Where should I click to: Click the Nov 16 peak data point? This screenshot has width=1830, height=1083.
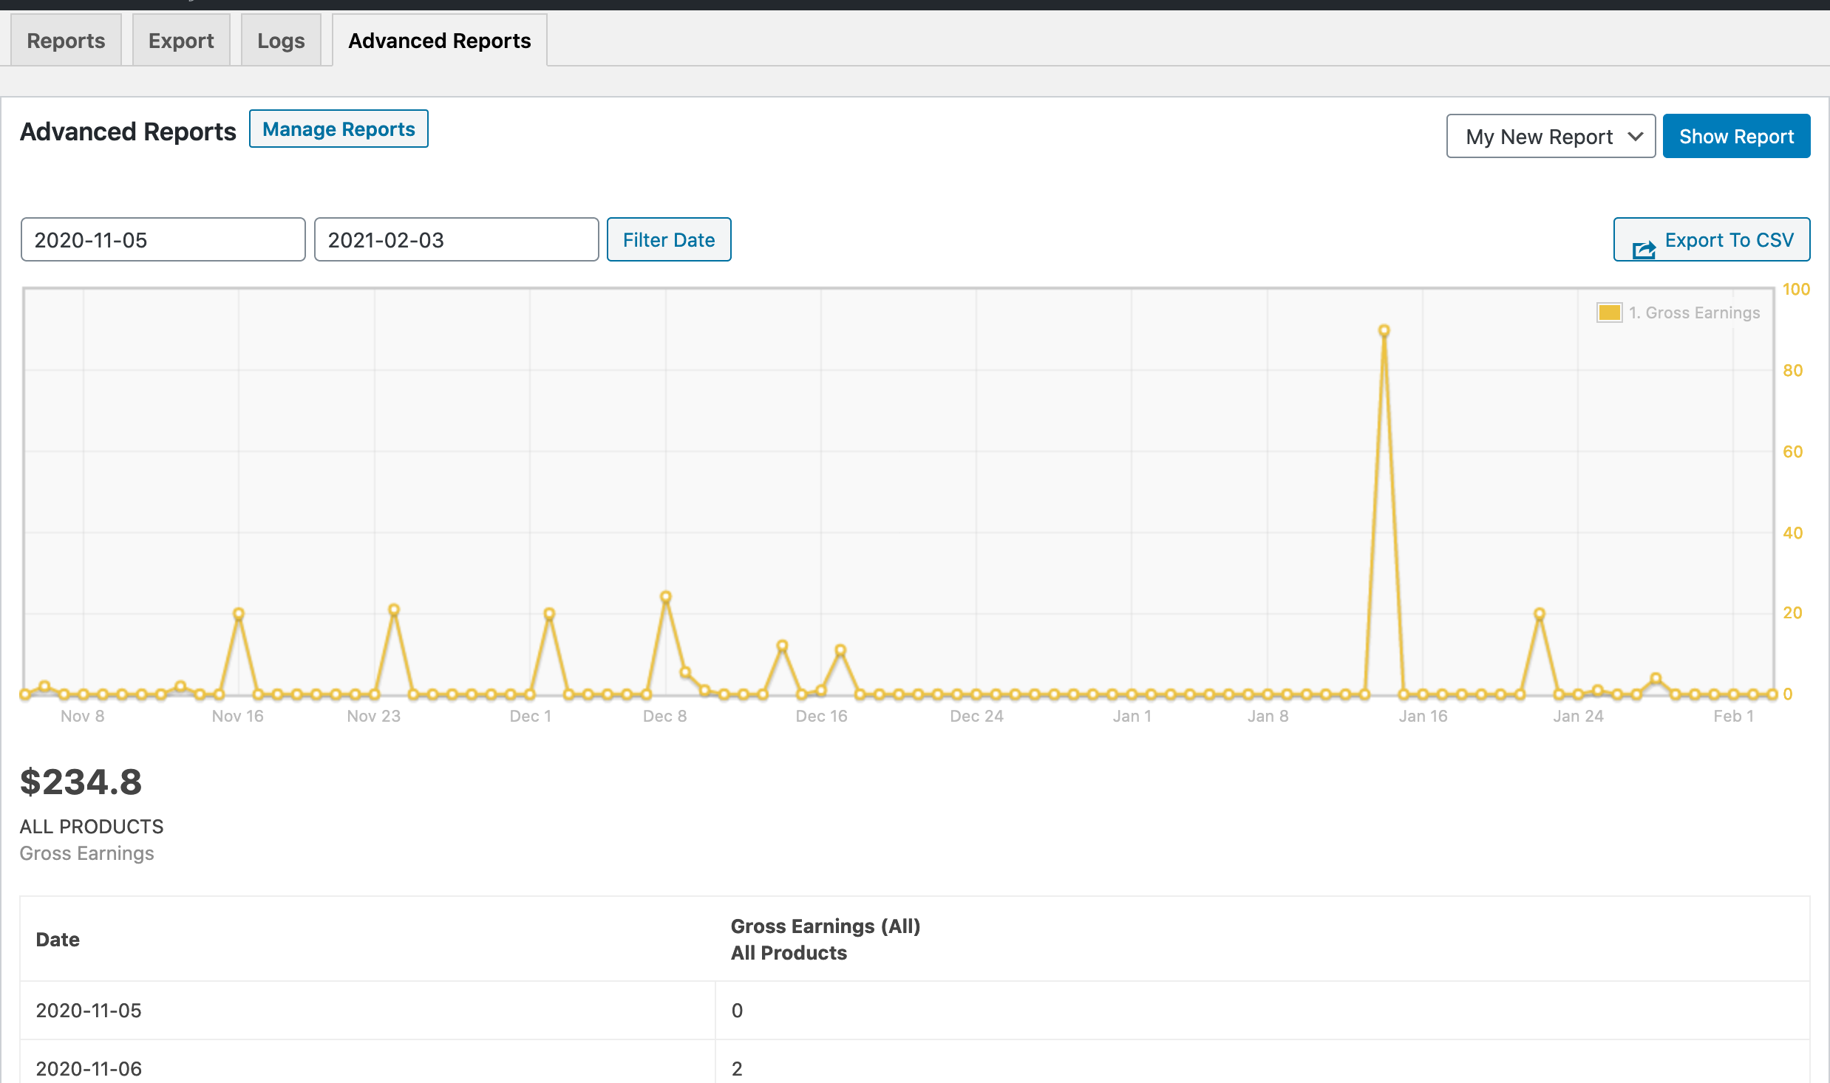[x=239, y=614]
